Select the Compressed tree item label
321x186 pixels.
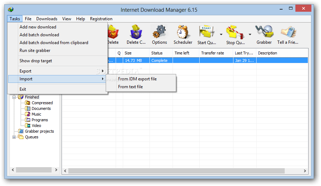tap(42, 103)
